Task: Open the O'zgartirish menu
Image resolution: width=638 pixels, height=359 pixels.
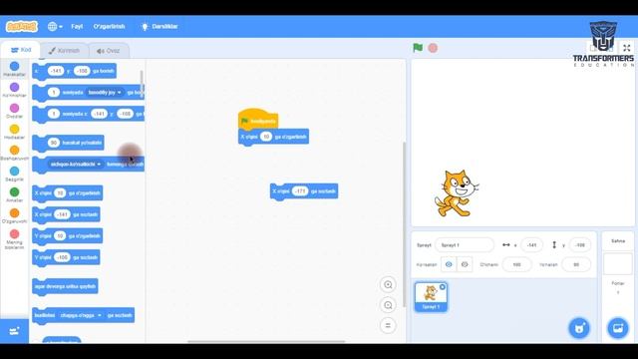Action: click(109, 27)
